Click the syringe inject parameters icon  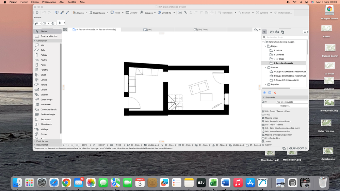click(x=67, y=13)
